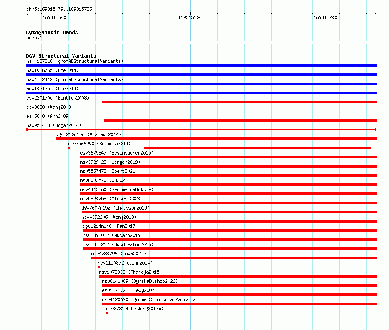Open variant nsv1031257 (Coe2014)
This screenshot has width=389, height=330.
[x=52, y=89]
